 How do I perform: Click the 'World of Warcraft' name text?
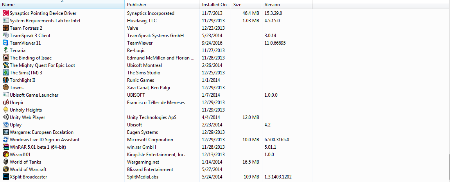[x=28, y=169]
